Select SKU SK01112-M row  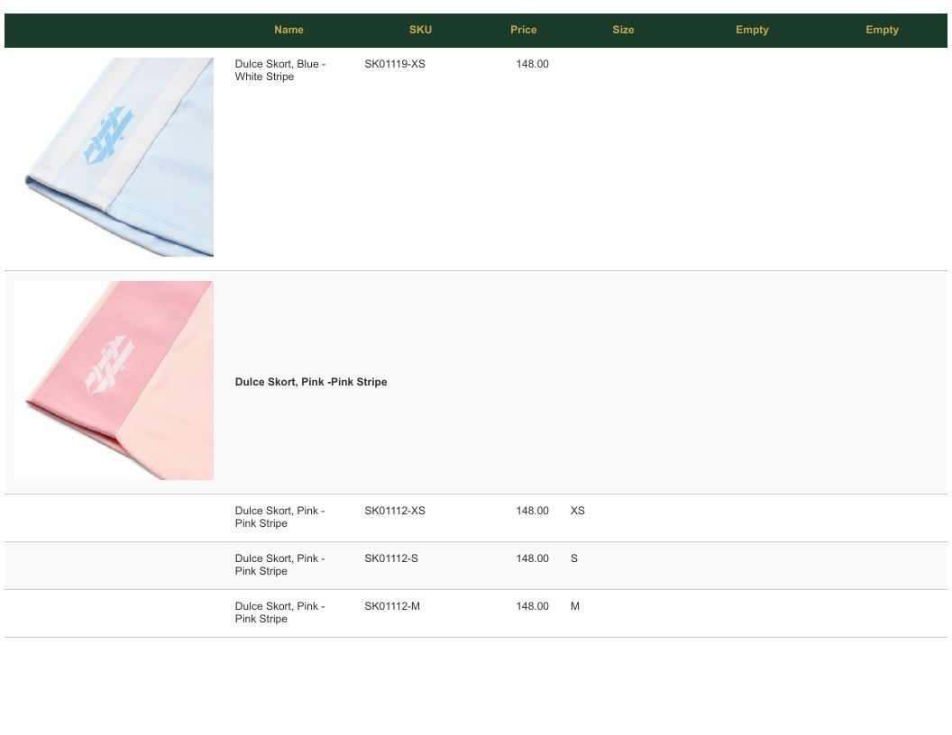tap(476, 613)
